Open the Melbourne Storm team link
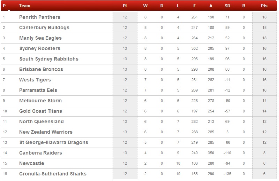The height and width of the screenshot is (181, 279). click(x=40, y=101)
